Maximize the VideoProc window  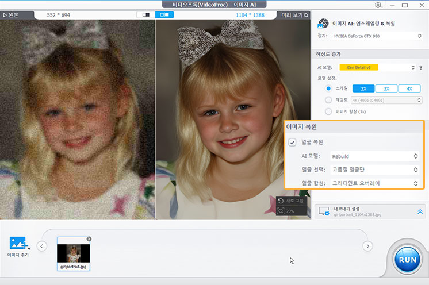[x=405, y=5]
